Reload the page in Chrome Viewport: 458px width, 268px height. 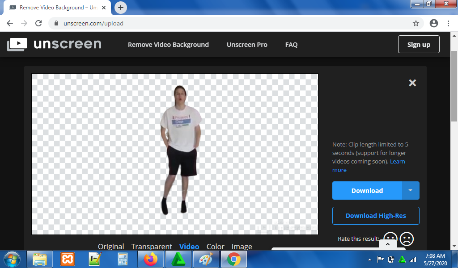coord(38,23)
